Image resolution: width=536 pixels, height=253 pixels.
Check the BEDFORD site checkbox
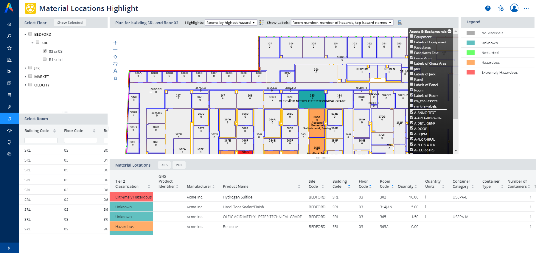tap(30, 34)
